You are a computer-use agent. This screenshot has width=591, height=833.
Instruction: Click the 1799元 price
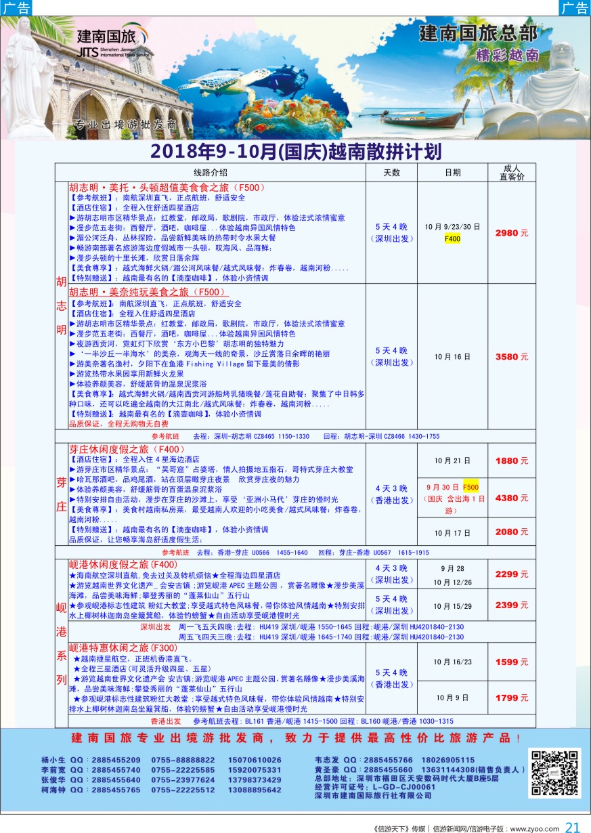click(512, 698)
